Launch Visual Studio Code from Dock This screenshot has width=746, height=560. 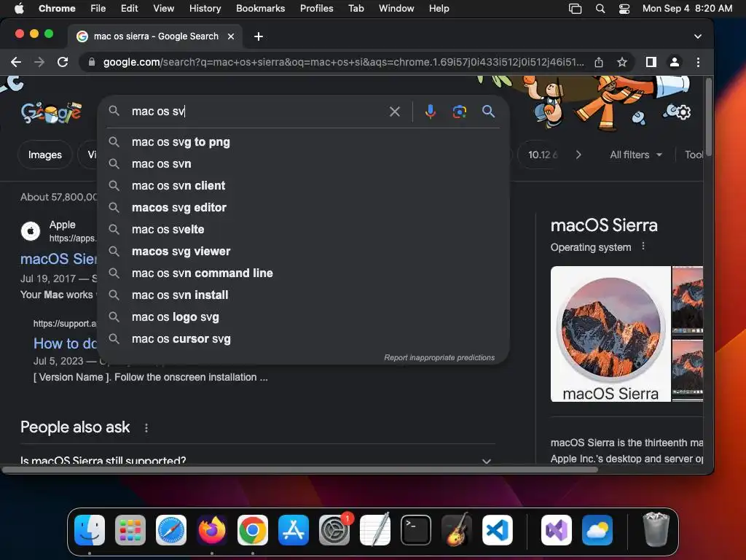click(497, 530)
